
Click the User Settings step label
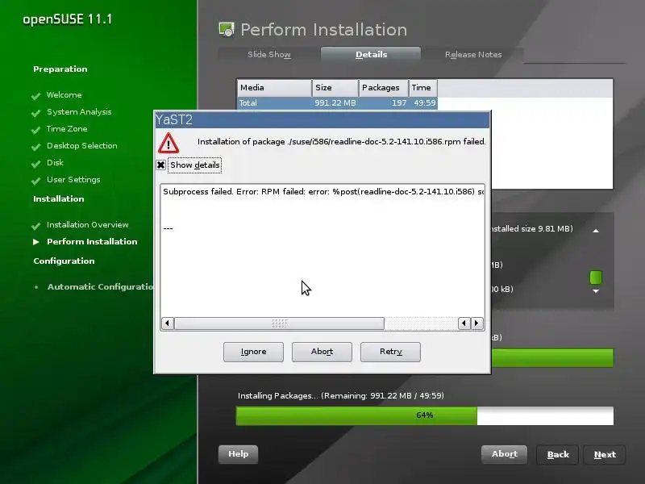(73, 180)
